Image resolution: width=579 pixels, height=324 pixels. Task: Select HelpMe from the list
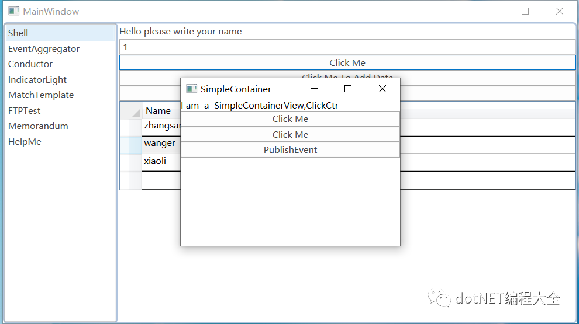click(25, 142)
